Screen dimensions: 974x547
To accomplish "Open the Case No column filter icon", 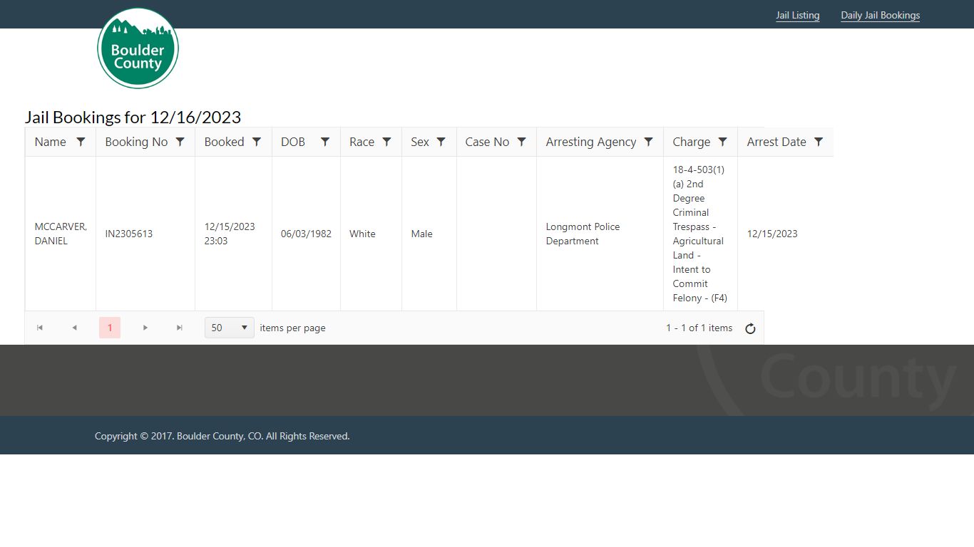I will pyautogui.click(x=521, y=142).
